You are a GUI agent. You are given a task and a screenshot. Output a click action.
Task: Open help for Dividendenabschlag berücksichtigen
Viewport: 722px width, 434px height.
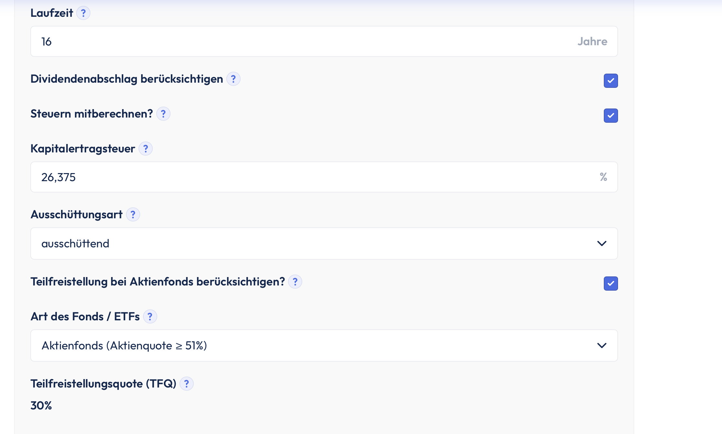[233, 79]
